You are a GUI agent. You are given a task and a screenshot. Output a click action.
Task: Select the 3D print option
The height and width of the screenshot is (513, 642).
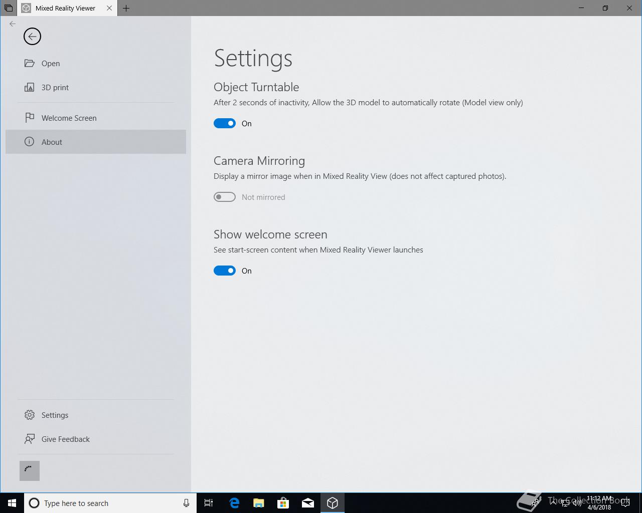96,88
